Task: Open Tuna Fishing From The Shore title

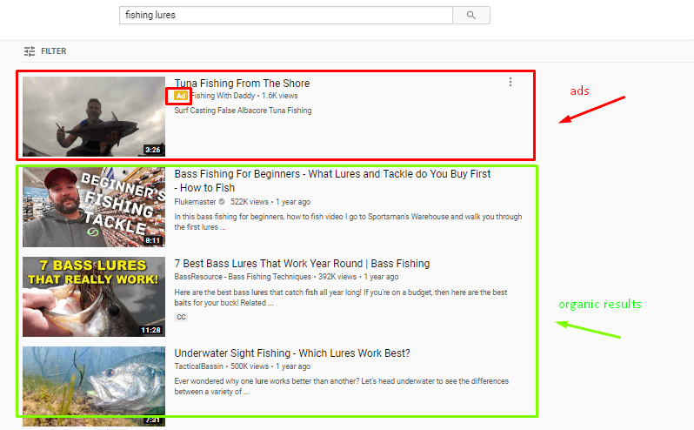Action: coord(242,84)
